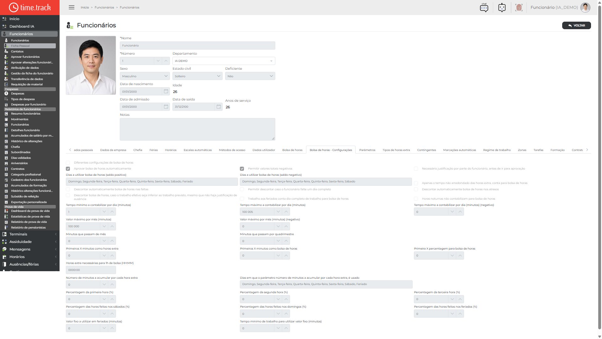Toggle the hamburger menu icon
The width and height of the screenshot is (602, 339).
click(x=71, y=7)
